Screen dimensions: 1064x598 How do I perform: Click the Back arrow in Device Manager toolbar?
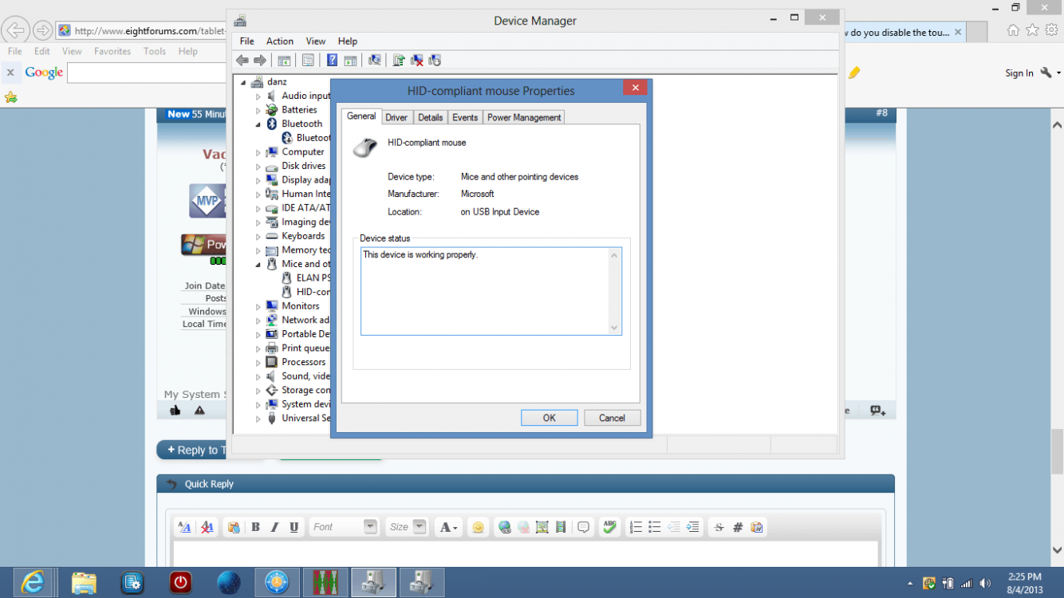[242, 61]
